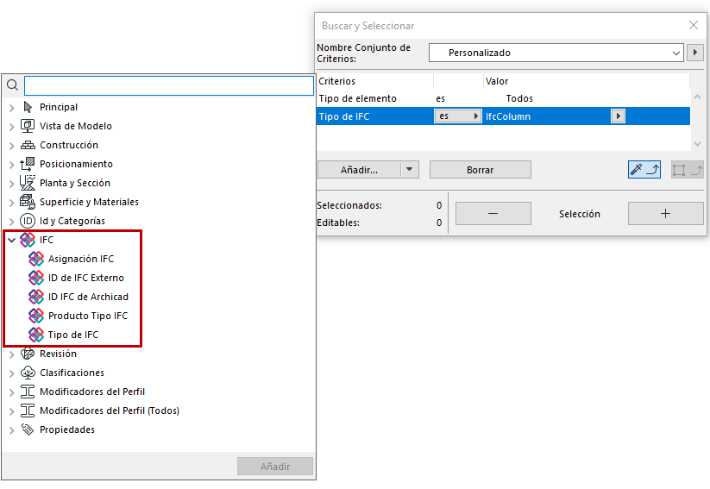The image size is (710, 489).
Task: Open the Añadir dropdown arrow
Action: (409, 170)
